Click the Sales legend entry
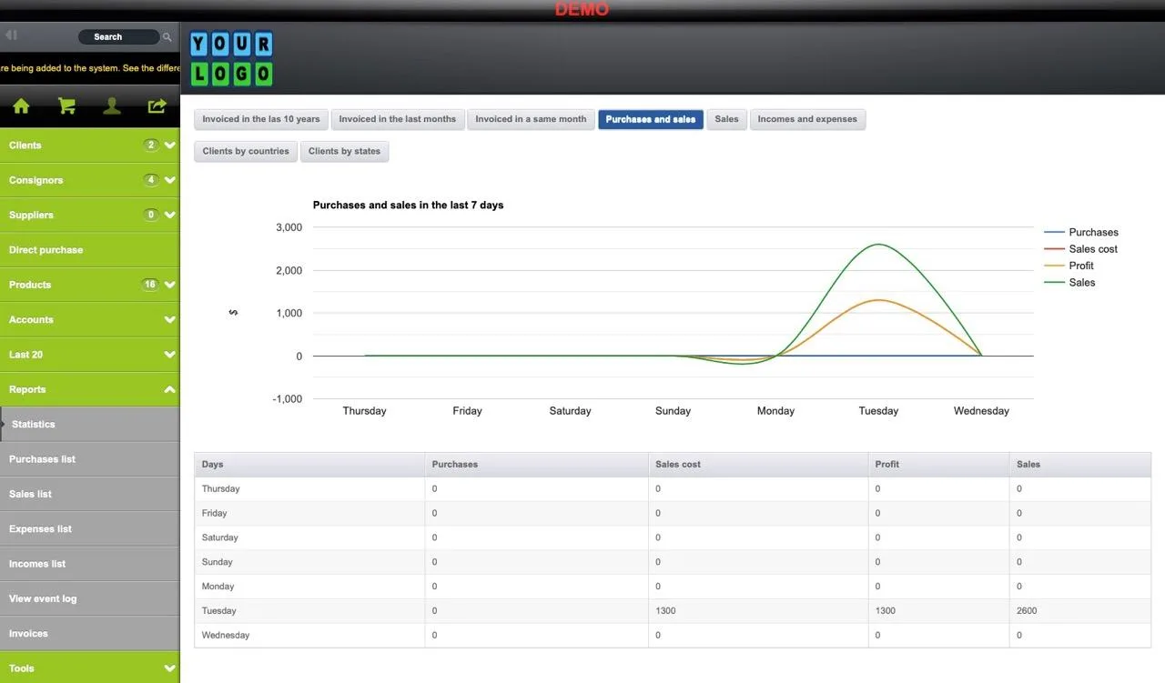Image resolution: width=1165 pixels, height=683 pixels. coord(1069,283)
